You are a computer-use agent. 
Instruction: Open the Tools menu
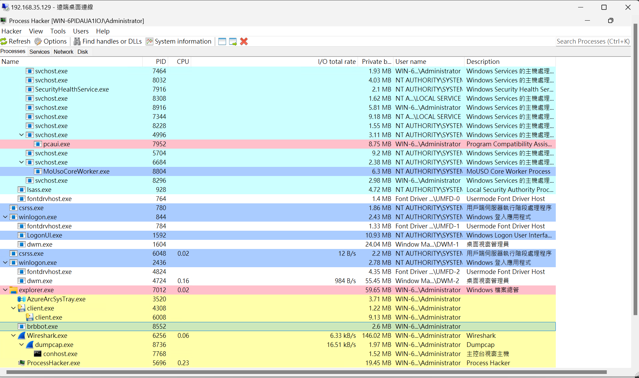(x=58, y=31)
